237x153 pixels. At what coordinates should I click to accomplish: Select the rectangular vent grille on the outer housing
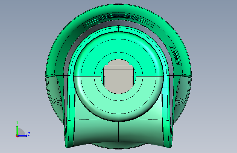coord(175,55)
